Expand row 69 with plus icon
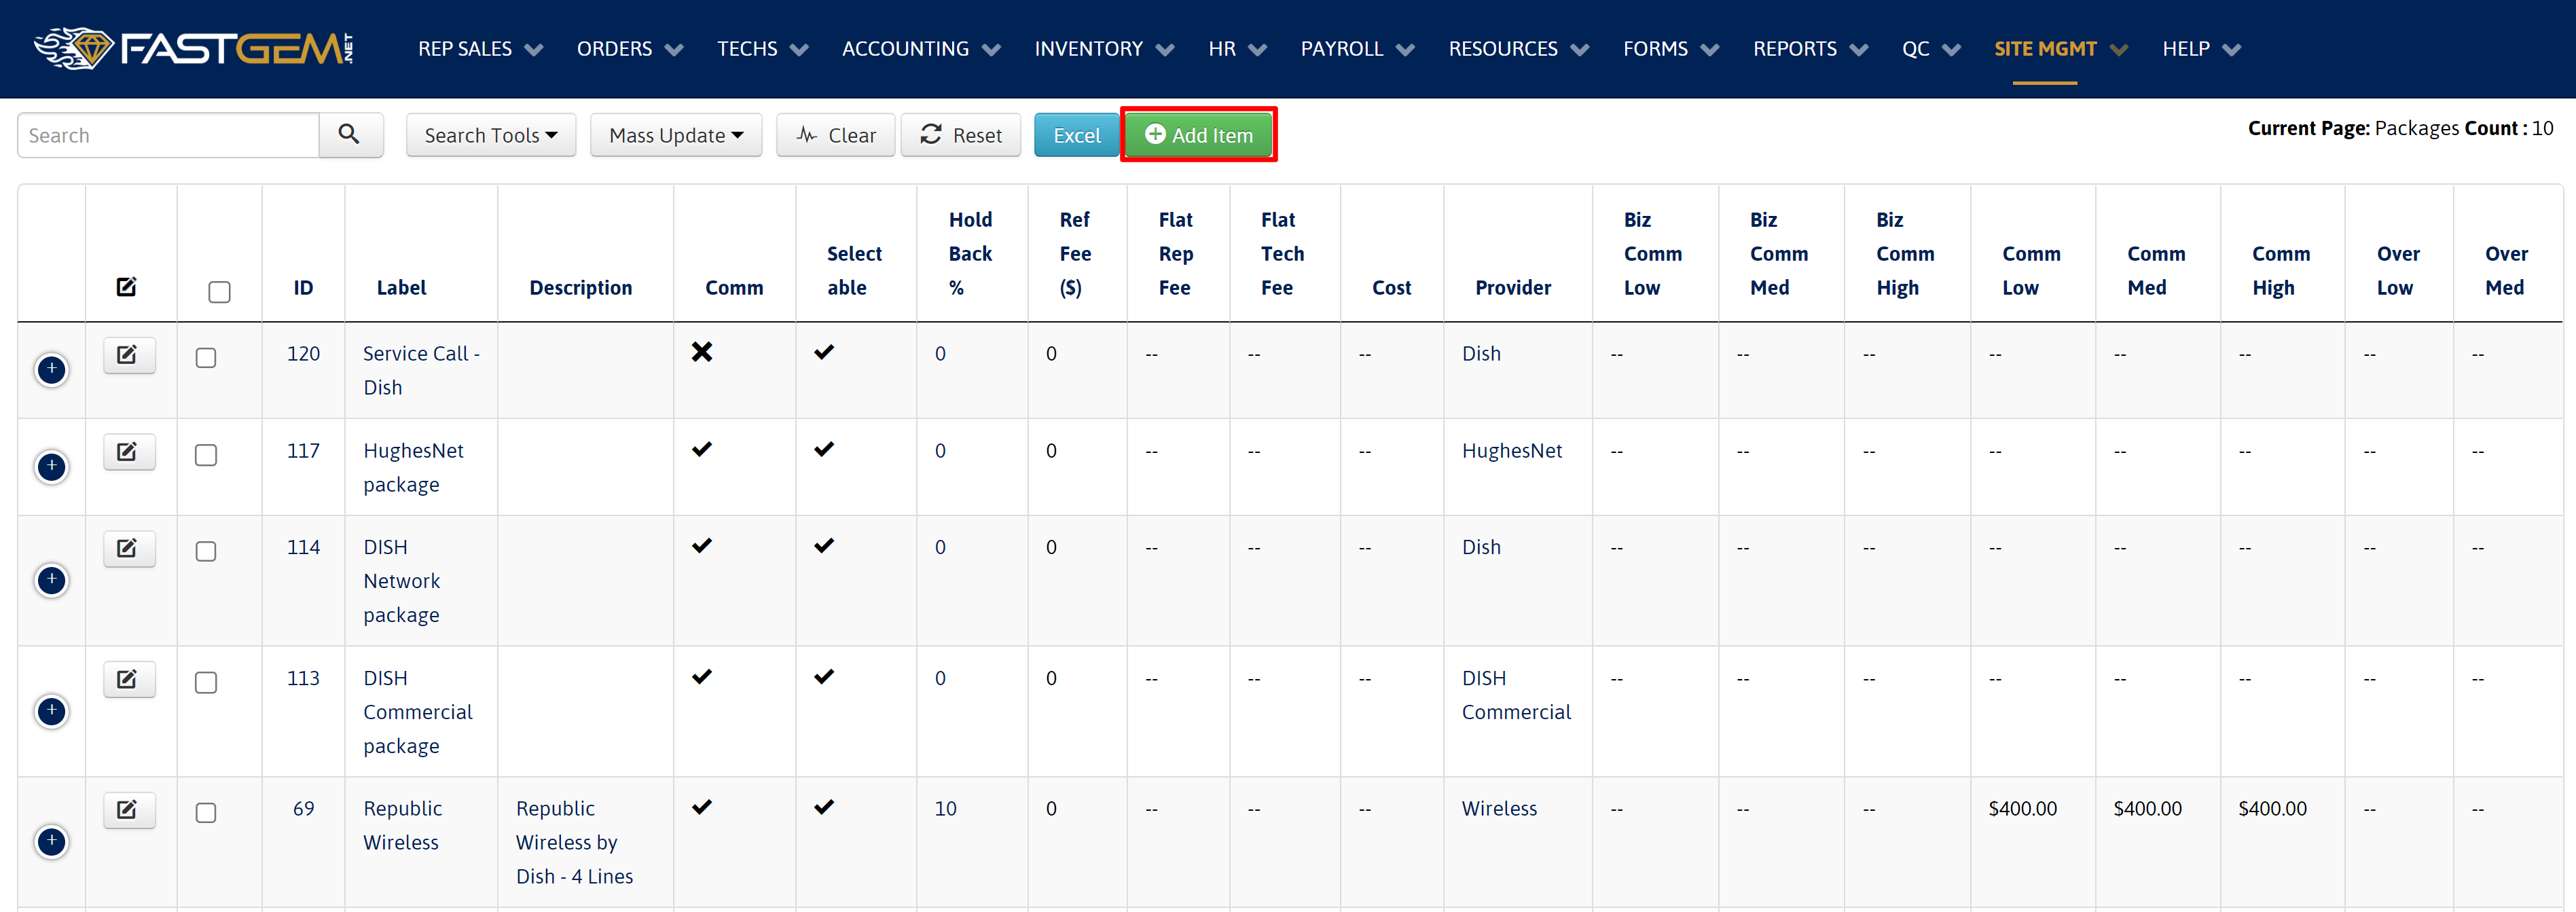2576x912 pixels. click(x=52, y=842)
